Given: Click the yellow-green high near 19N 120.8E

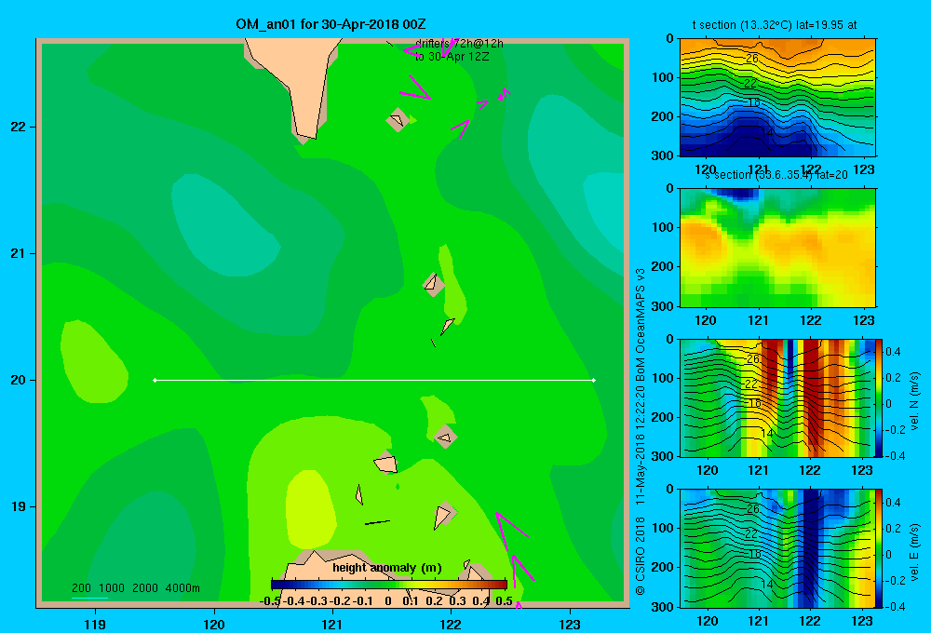Looking at the screenshot, I should [311, 507].
